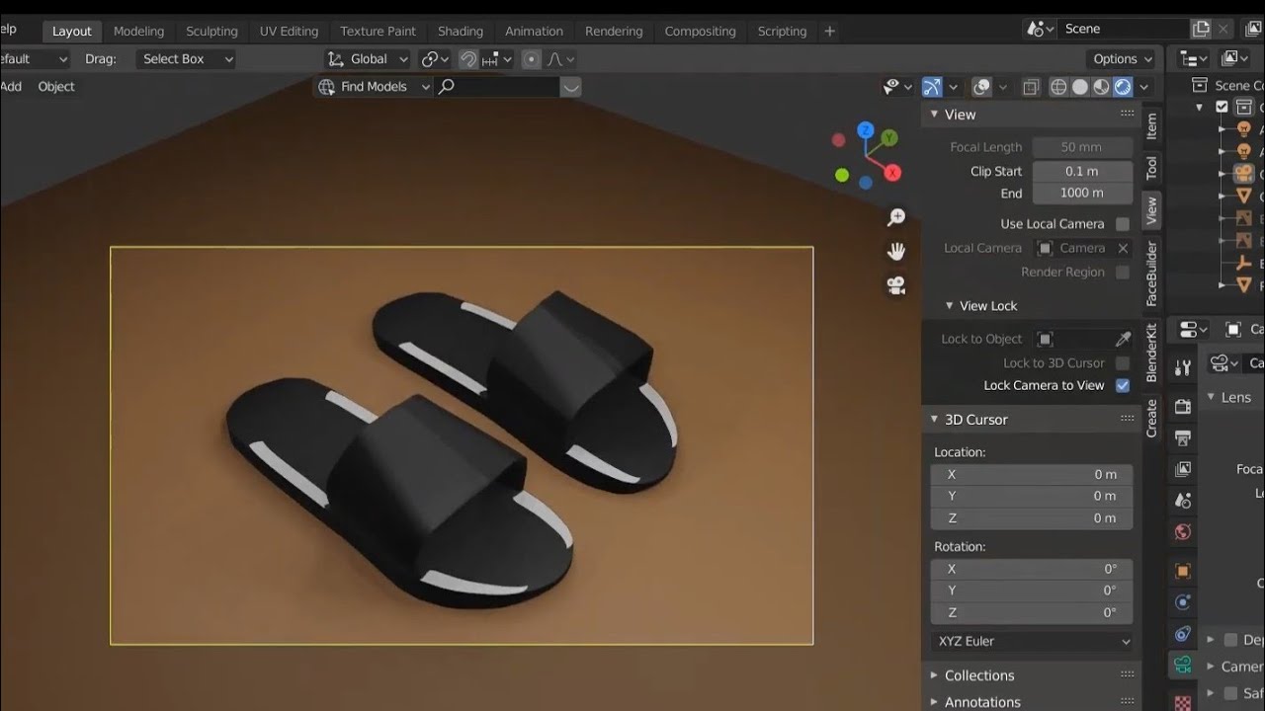The image size is (1265, 711).
Task: Toggle the Scene Collection checkbox in outliner
Action: point(1223,107)
